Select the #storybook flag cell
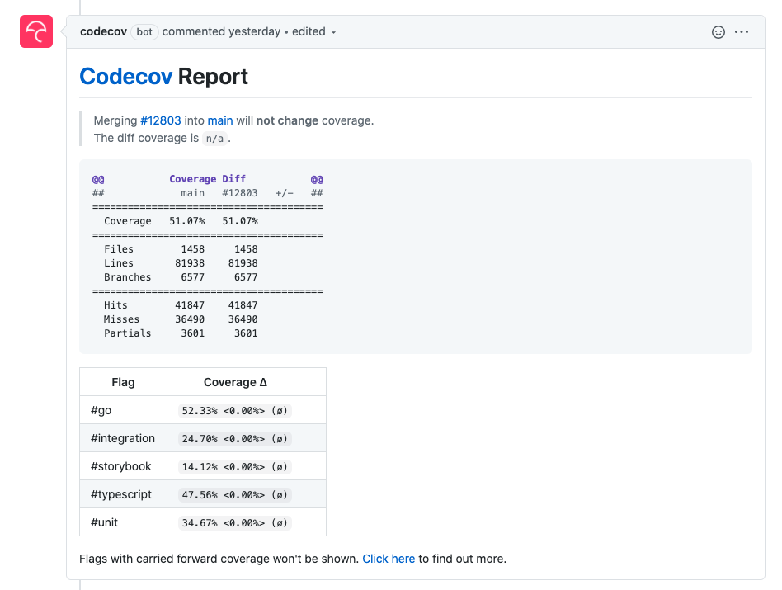Image resolution: width=782 pixels, height=590 pixels. (x=123, y=466)
